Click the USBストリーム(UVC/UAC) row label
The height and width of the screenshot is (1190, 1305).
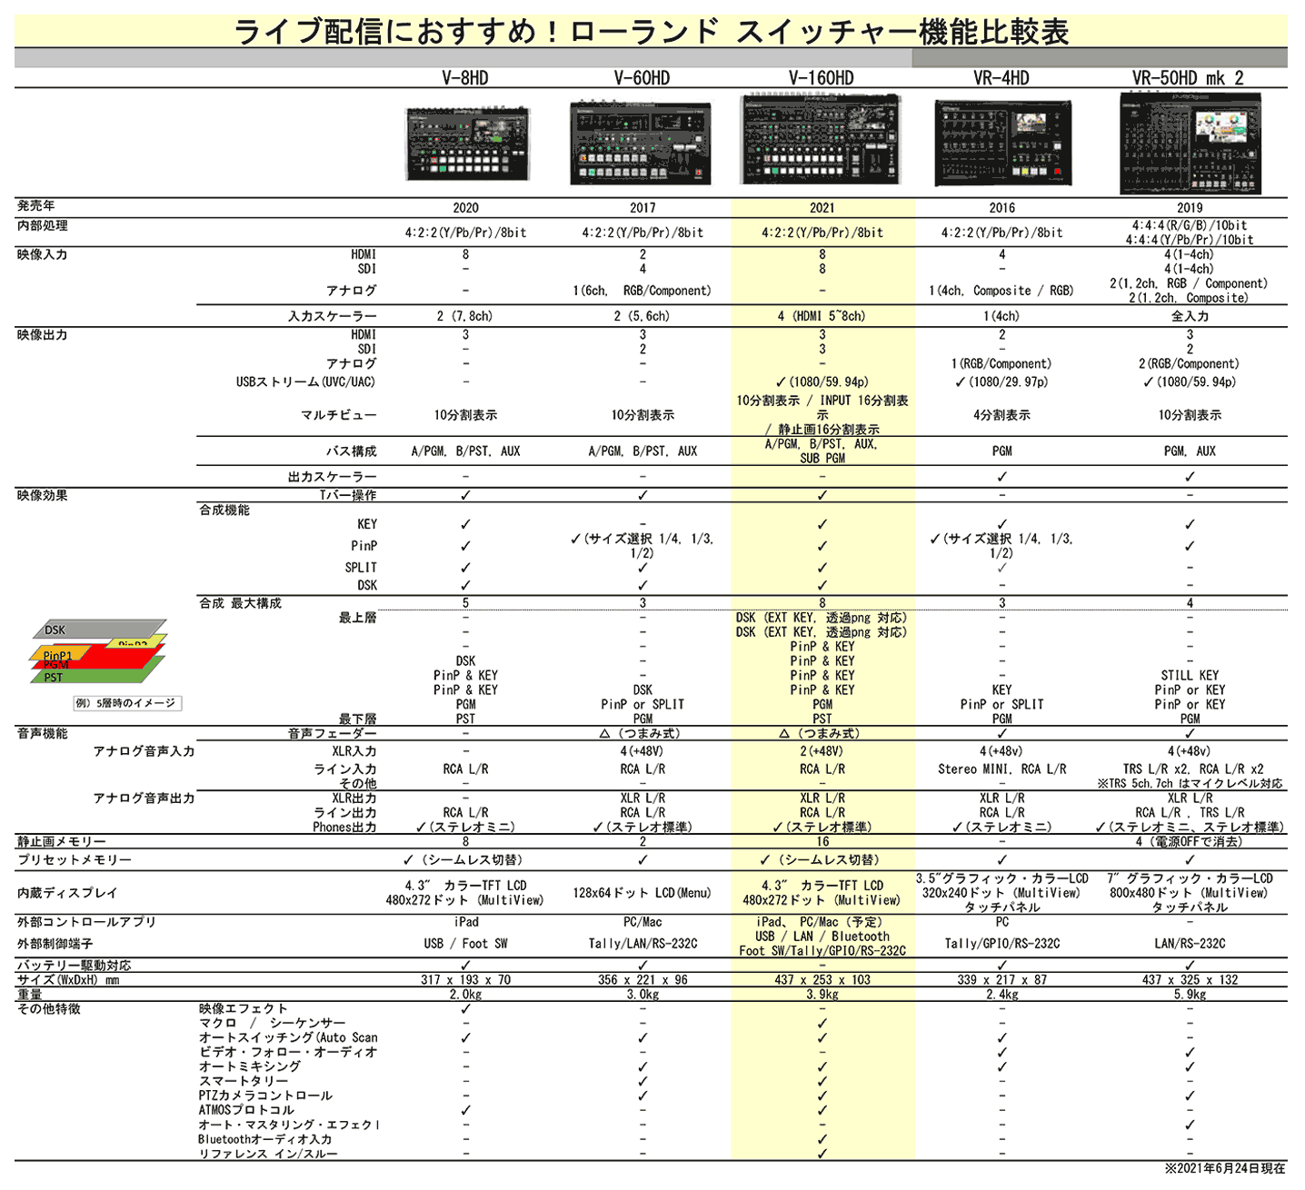306,382
